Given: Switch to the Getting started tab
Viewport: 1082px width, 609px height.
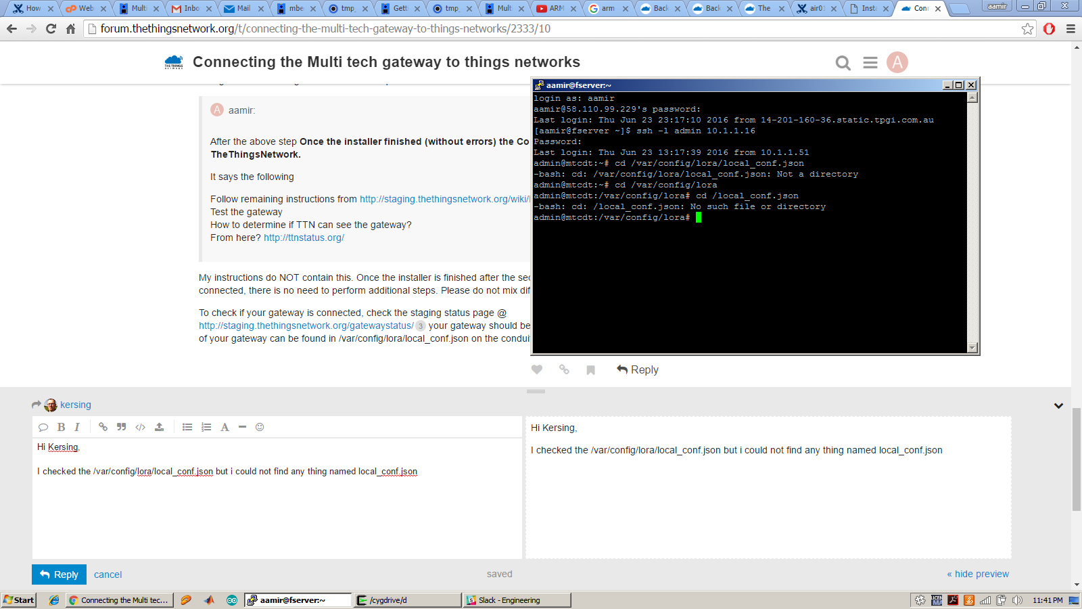Looking at the screenshot, I should point(400,8).
